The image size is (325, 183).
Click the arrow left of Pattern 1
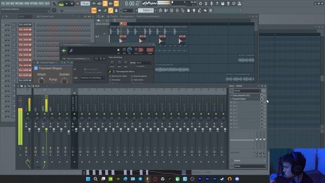(137, 10)
